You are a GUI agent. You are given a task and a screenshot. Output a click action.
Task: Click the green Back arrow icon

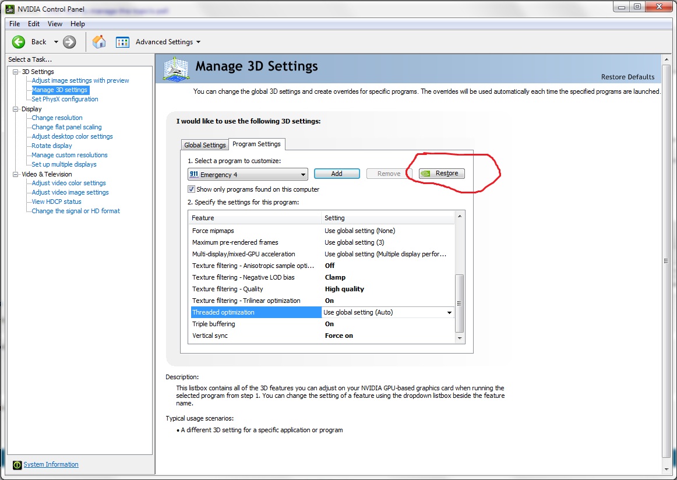pos(19,42)
